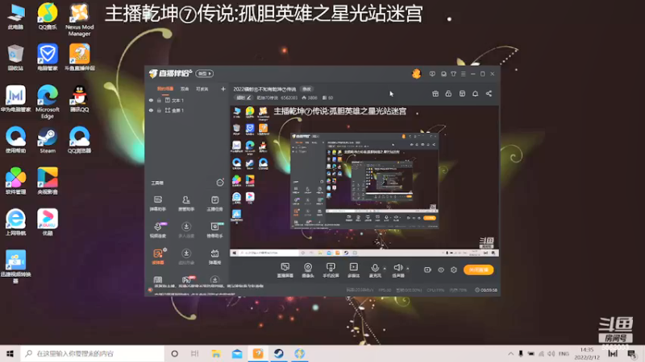Open the layout grid icon above the preview

(462, 93)
